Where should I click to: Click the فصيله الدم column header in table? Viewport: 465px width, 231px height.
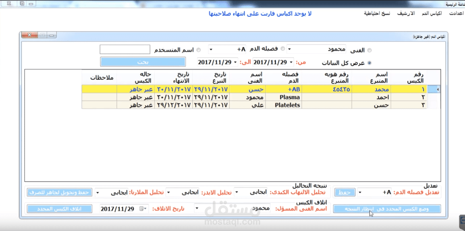(x=284, y=77)
